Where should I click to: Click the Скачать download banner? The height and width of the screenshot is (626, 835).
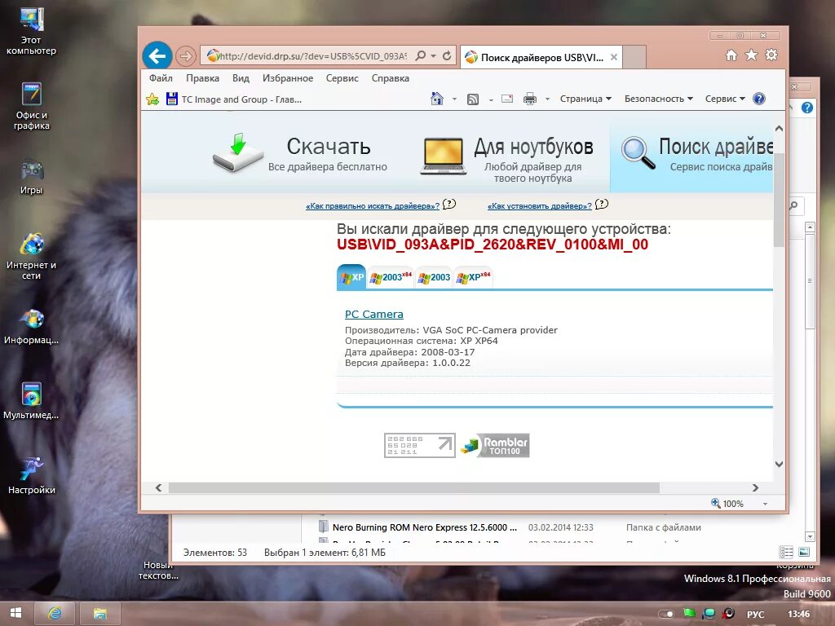[299, 153]
